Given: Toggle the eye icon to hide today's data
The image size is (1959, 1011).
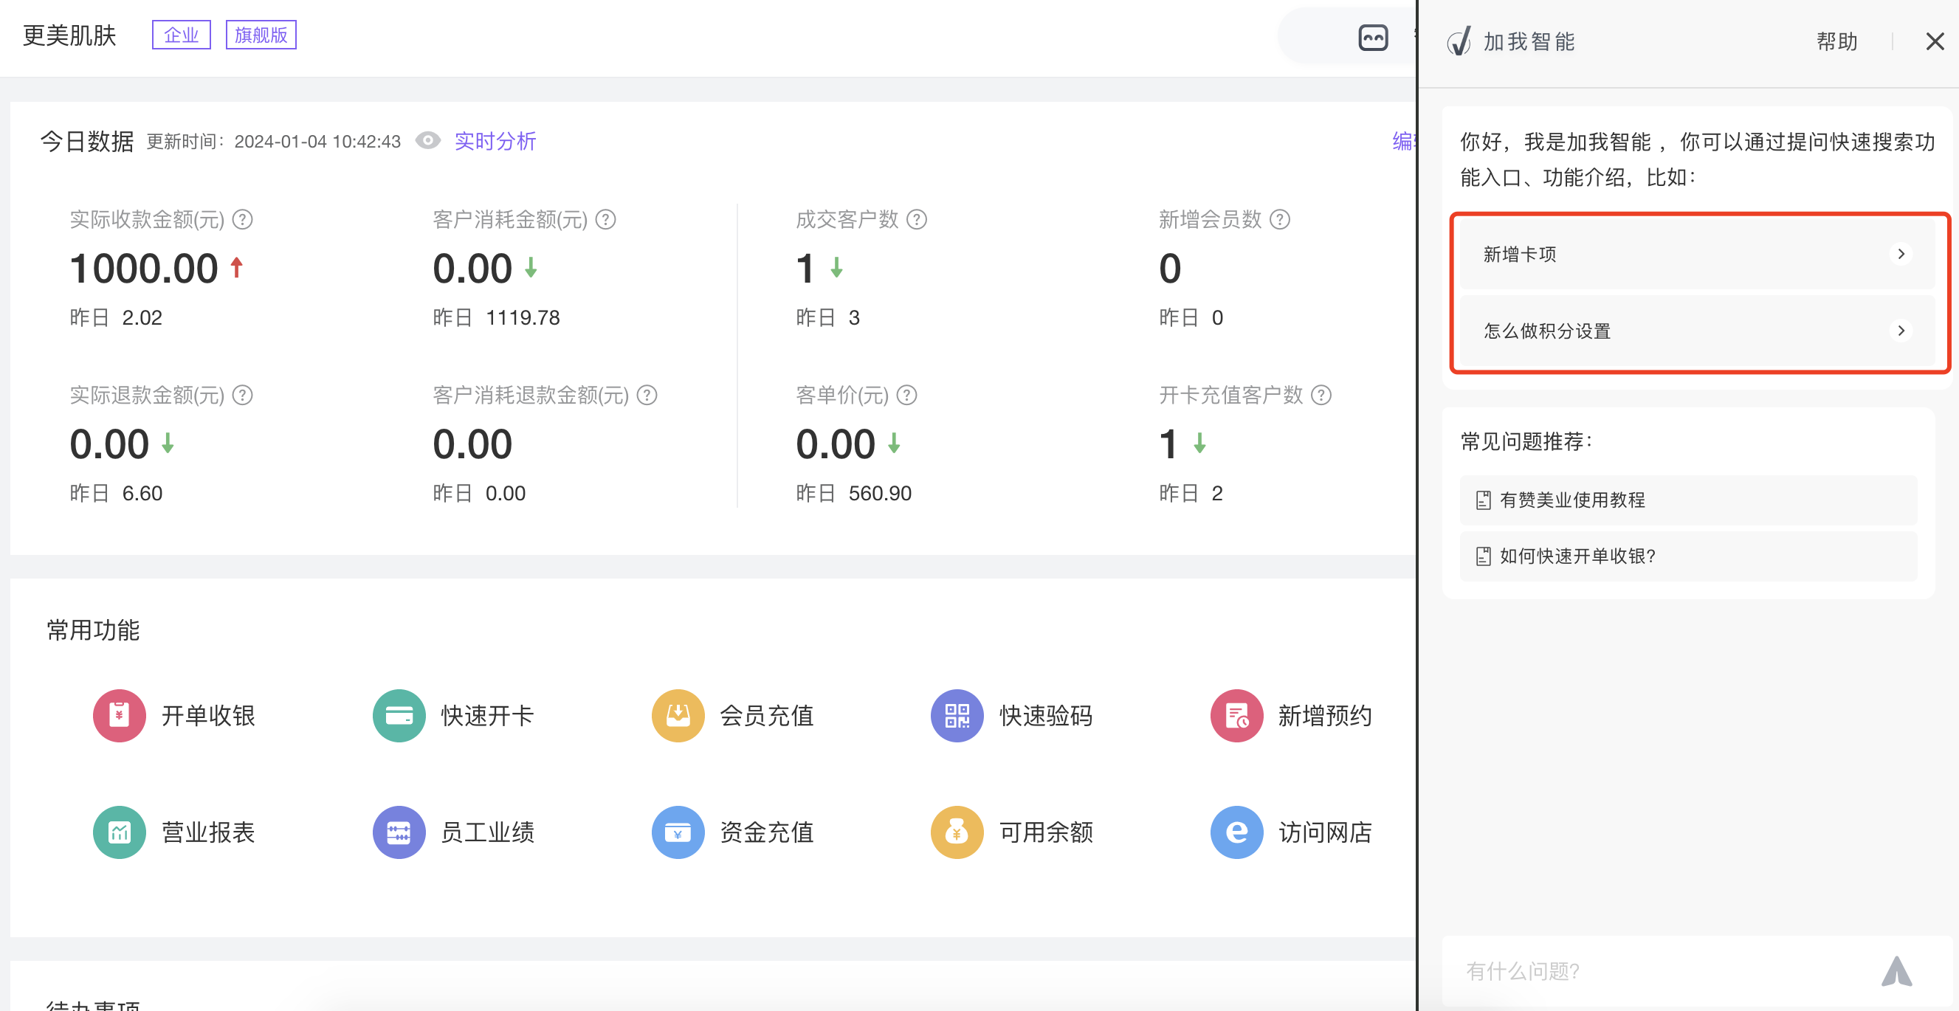Looking at the screenshot, I should point(428,141).
